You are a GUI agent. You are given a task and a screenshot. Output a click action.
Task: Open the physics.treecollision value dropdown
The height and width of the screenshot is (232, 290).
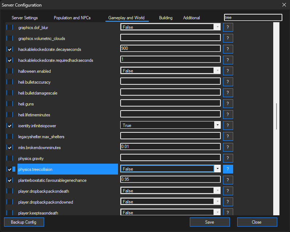click(x=217, y=169)
